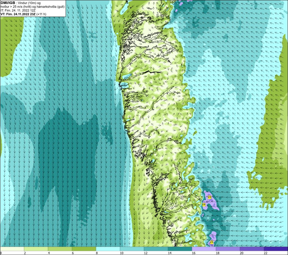Click the yellow "26" maximum gust label
The width and height of the screenshot is (288, 255).
204,204
